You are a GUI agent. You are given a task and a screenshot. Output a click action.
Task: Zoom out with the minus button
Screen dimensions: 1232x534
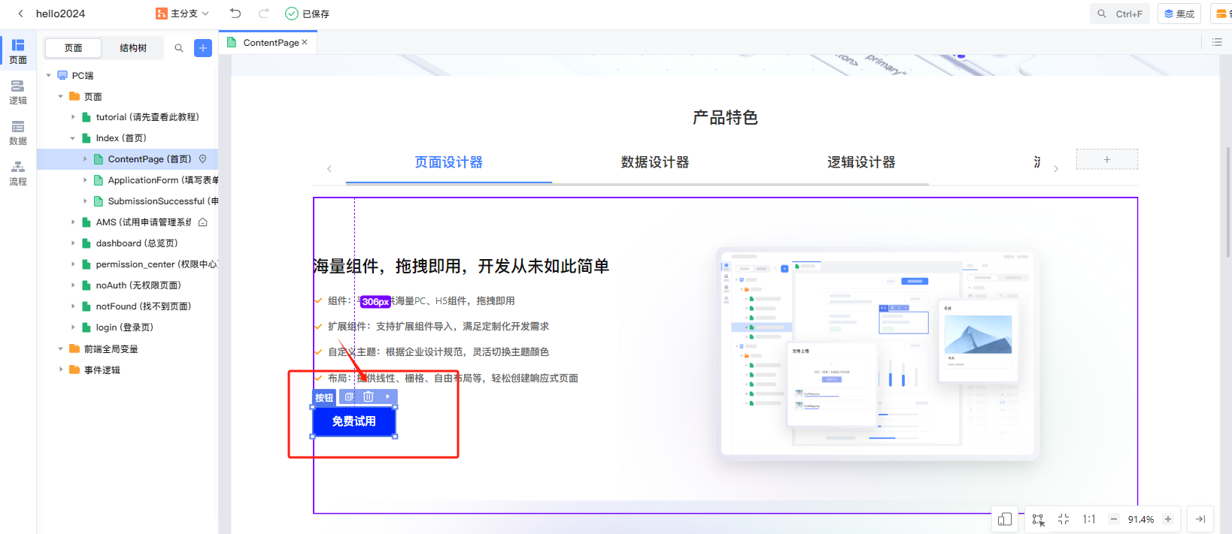pos(1114,519)
